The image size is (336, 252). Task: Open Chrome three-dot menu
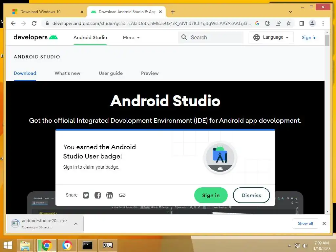323,23
